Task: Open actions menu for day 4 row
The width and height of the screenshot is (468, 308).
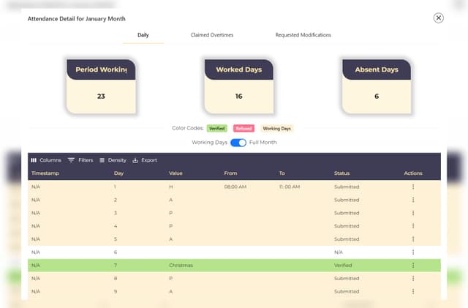Action: point(413,226)
